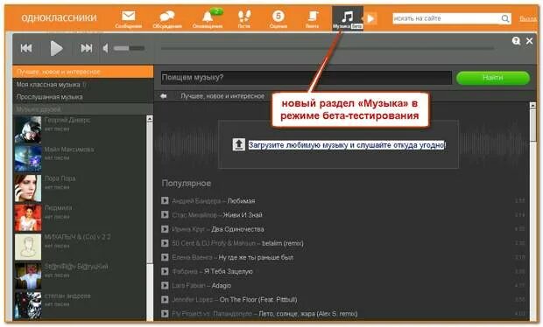Click the song title Любимая
The width and height of the screenshot is (543, 327).
pyautogui.click(x=241, y=201)
